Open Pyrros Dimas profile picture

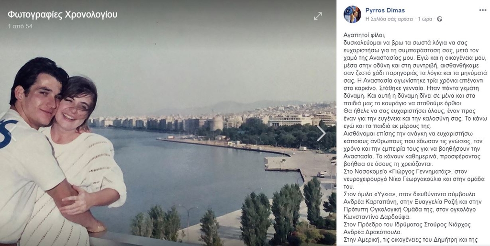pos(352,14)
